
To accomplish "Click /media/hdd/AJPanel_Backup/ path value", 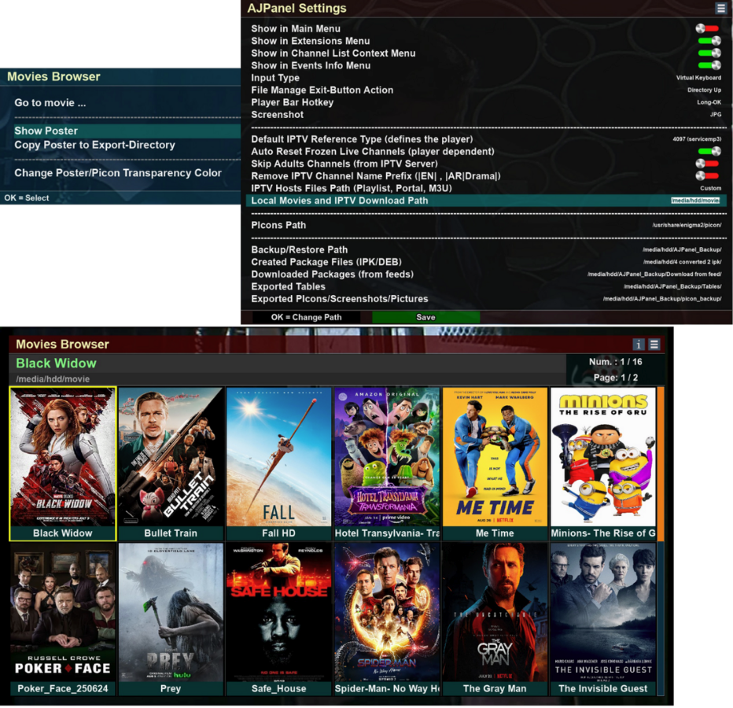I will pos(682,249).
